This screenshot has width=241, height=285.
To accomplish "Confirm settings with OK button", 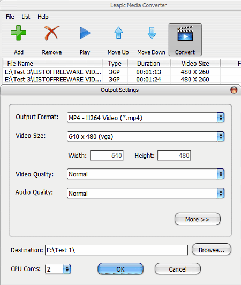I will pyautogui.click(x=120, y=269).
